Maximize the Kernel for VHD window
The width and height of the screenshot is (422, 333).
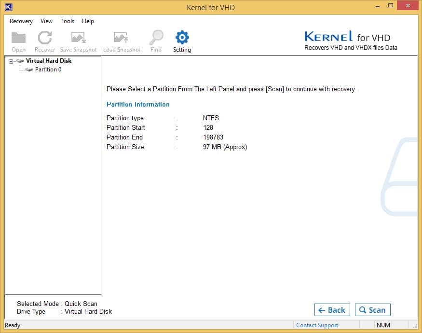(391, 6)
